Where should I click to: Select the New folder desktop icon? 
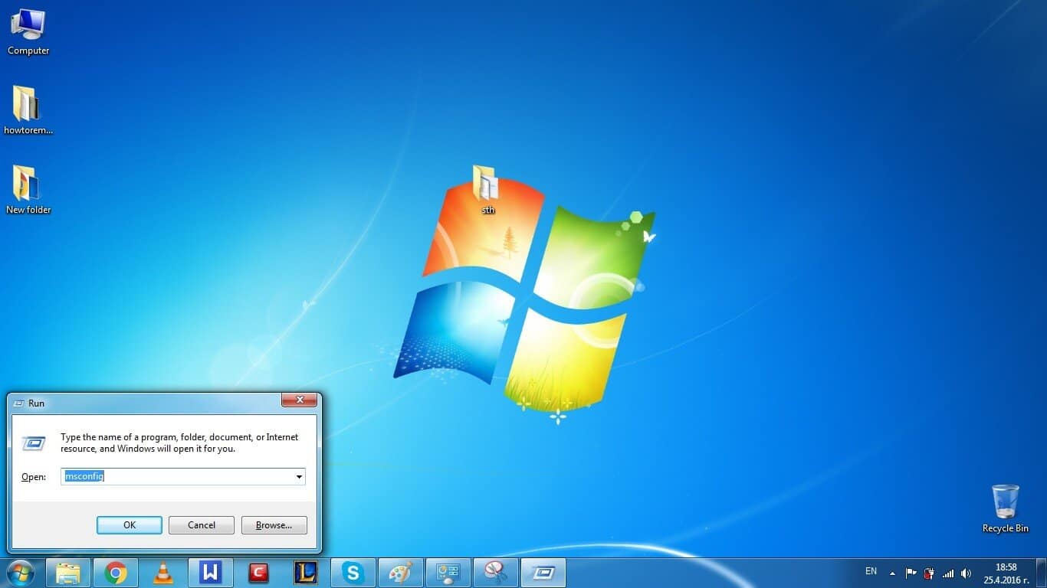coord(28,190)
